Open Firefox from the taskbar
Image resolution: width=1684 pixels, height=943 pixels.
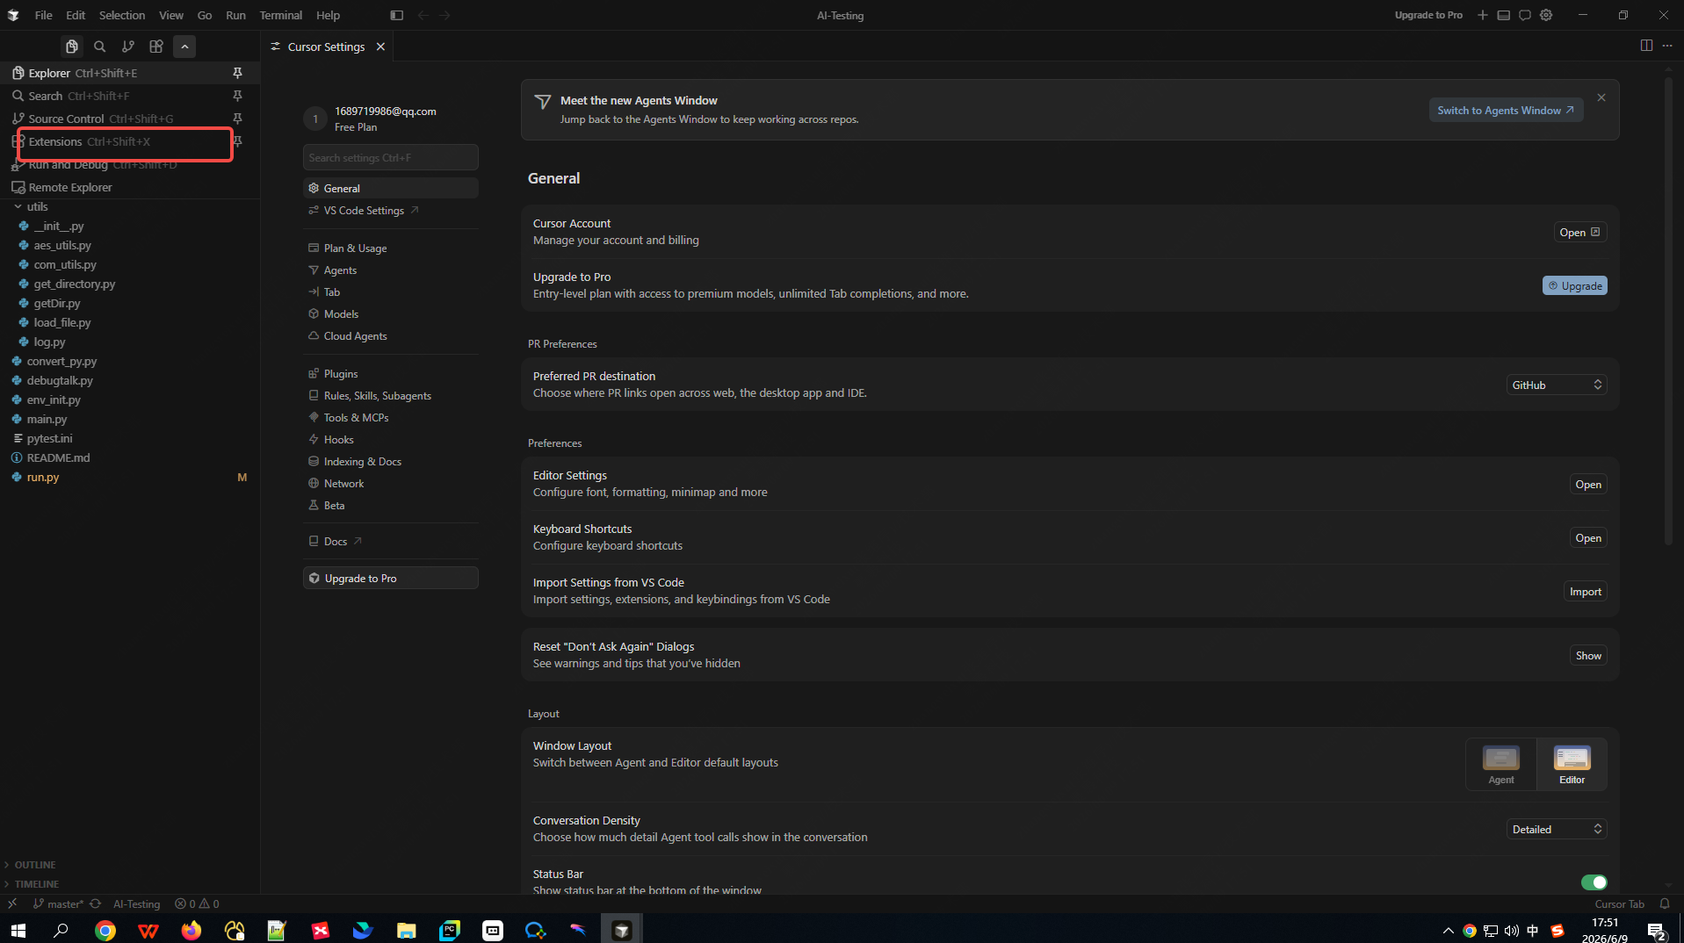click(191, 931)
